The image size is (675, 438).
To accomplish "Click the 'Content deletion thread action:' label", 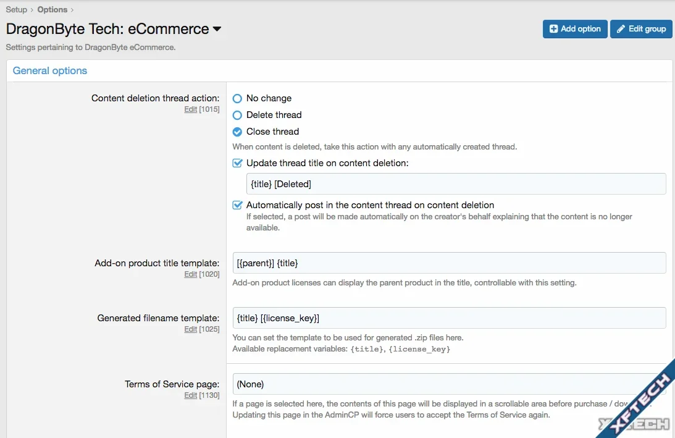I will 156,98.
